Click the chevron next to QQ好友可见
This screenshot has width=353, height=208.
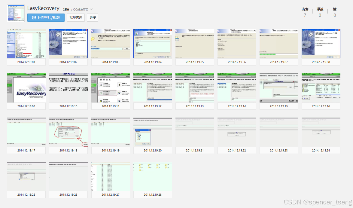(91, 9)
